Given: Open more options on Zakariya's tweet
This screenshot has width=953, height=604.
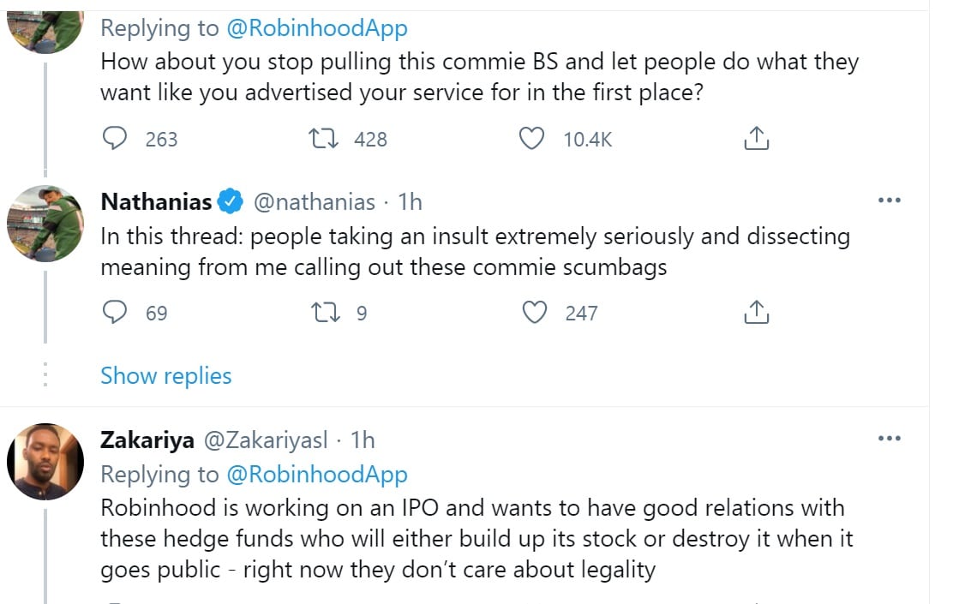Looking at the screenshot, I should tap(890, 439).
